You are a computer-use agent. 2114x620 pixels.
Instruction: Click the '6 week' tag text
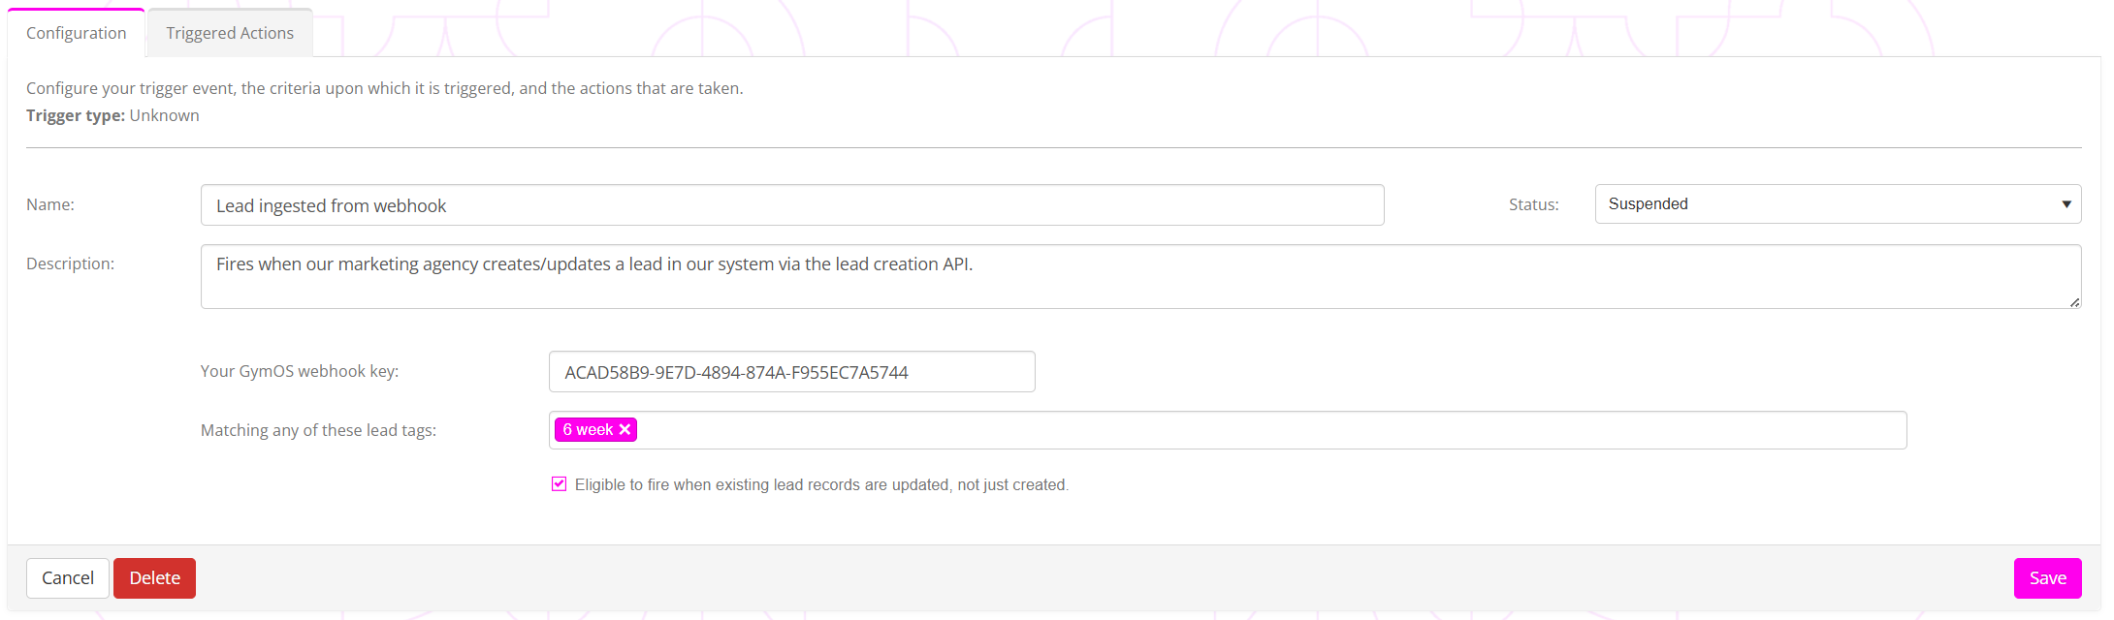tap(588, 430)
